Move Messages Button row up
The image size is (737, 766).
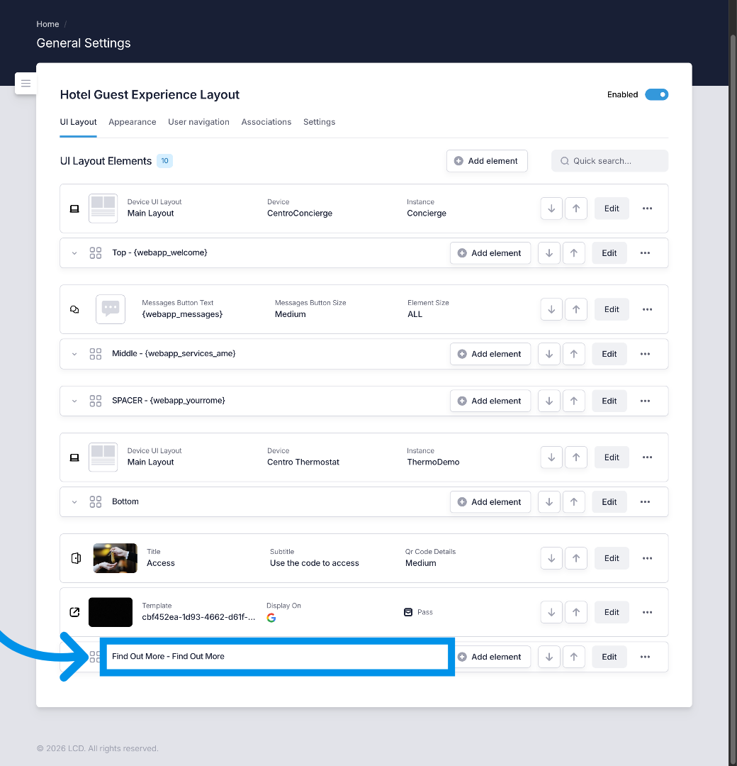coord(576,309)
